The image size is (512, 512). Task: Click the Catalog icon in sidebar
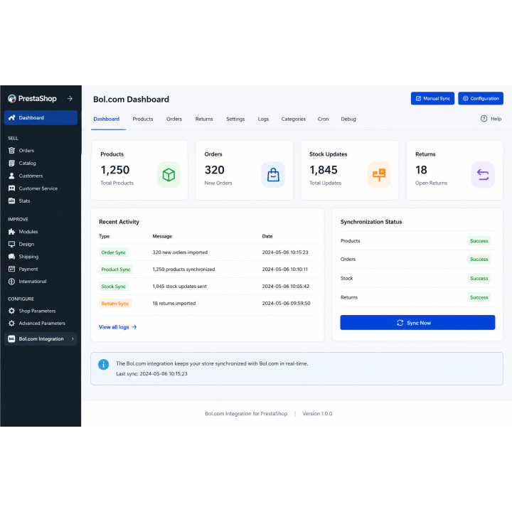pos(11,164)
